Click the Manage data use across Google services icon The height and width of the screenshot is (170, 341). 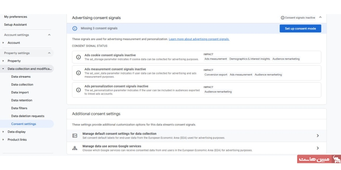[75, 148]
